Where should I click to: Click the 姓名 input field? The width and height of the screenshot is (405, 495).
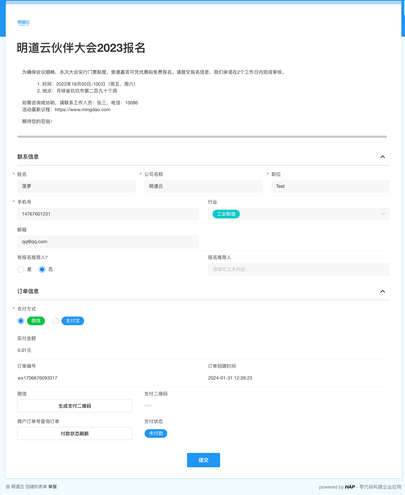76,186
